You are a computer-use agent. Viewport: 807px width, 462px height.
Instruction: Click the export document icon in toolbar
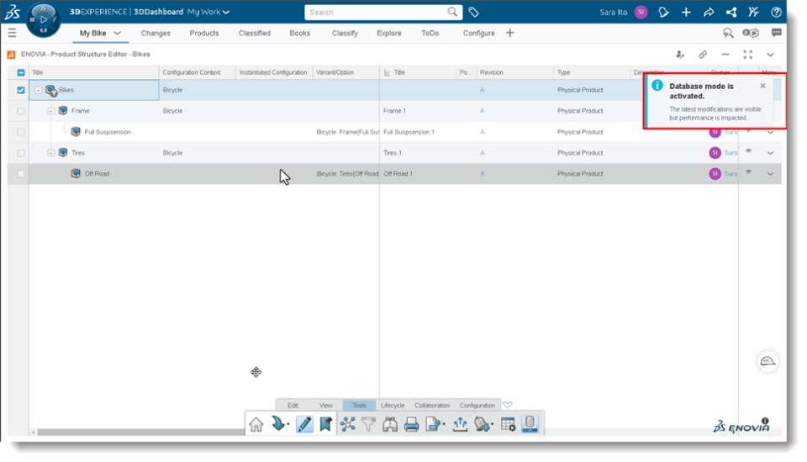[435, 424]
